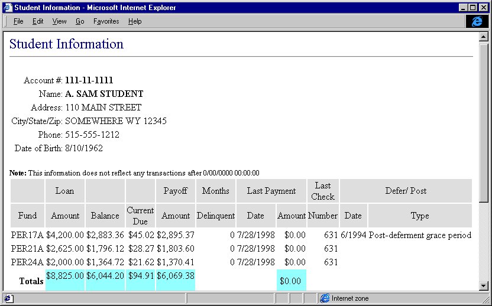The width and height of the screenshot is (492, 306).
Task: Click total payoff $6,069.38
Action: pyautogui.click(x=176, y=276)
